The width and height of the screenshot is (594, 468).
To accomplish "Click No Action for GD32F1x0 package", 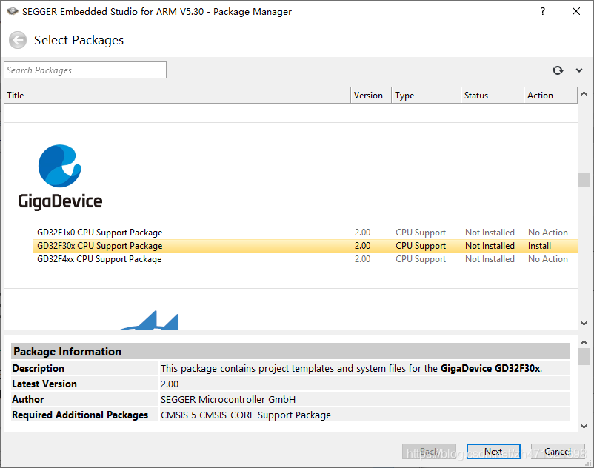I will pyautogui.click(x=548, y=233).
